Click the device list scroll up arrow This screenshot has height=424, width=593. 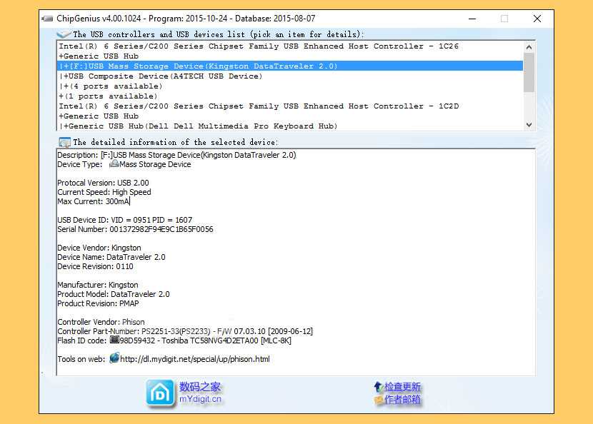click(529, 47)
